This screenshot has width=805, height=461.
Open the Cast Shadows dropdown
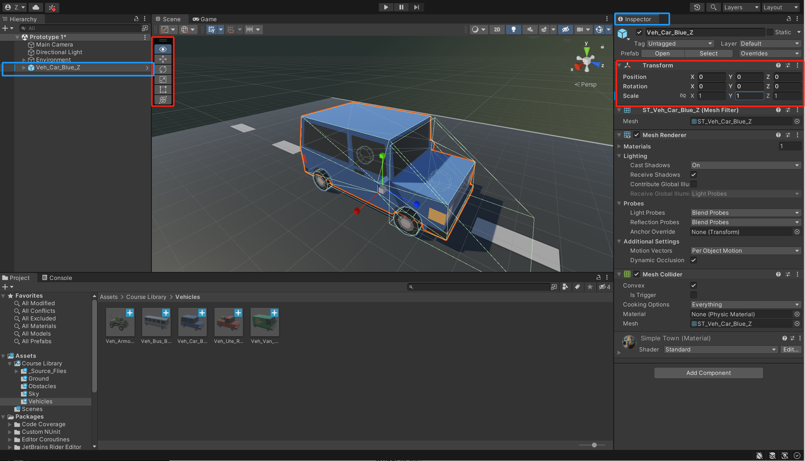(x=745, y=165)
